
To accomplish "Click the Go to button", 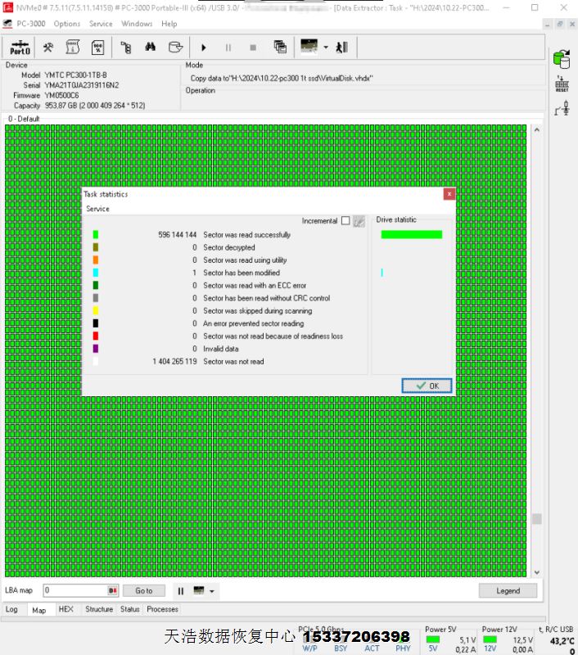I will tap(144, 590).
